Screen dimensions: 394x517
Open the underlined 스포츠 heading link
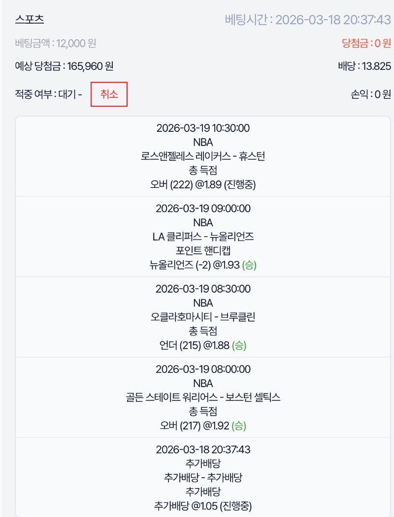[30, 20]
